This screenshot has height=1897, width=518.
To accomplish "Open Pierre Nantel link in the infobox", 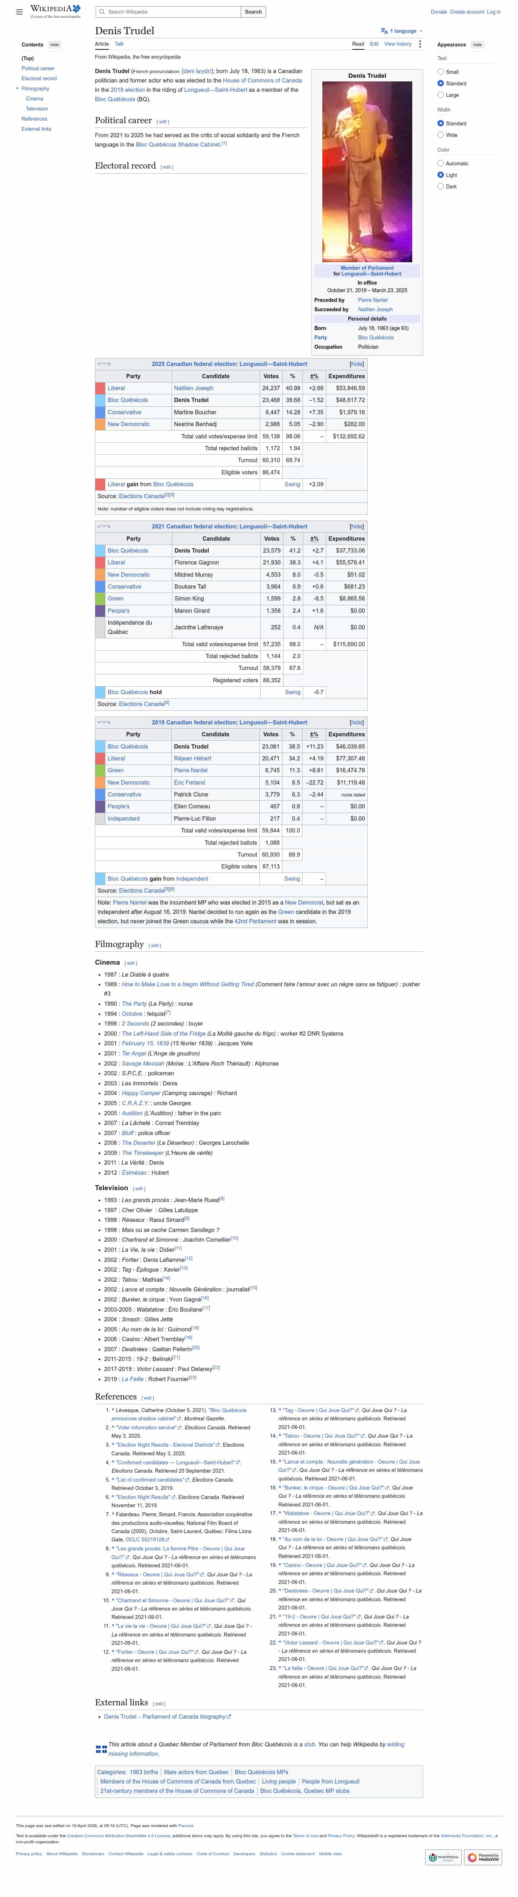I will coord(372,300).
